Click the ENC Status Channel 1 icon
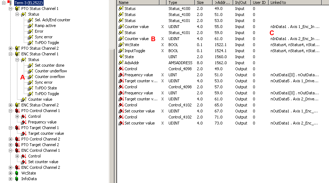The image size is (329, 183). pos(17,54)
